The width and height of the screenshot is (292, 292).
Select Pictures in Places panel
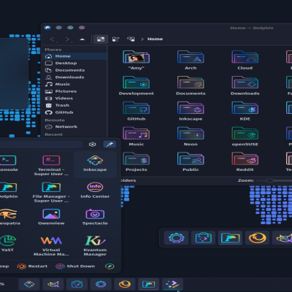[74, 91]
